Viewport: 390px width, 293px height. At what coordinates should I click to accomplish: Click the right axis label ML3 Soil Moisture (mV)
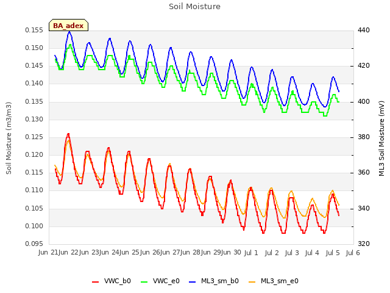coord(381,139)
